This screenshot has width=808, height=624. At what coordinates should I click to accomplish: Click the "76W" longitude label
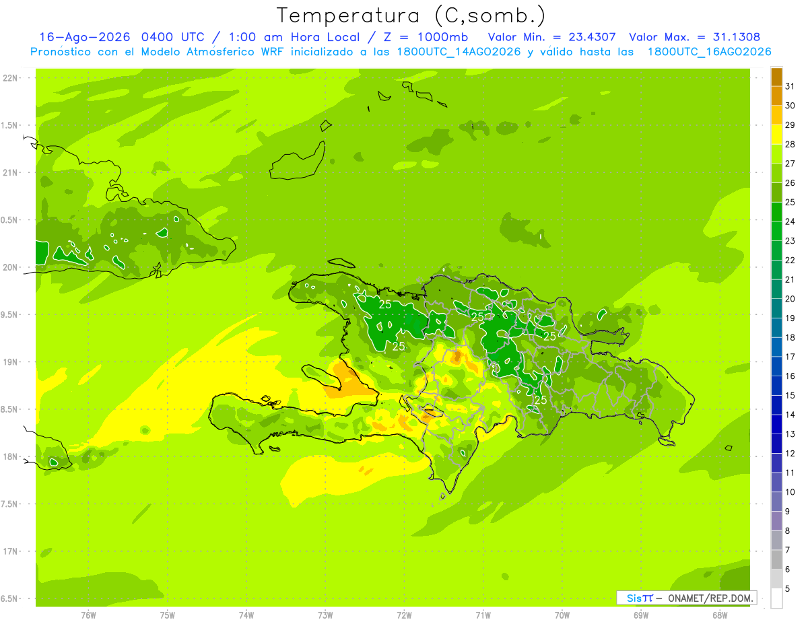click(x=88, y=615)
